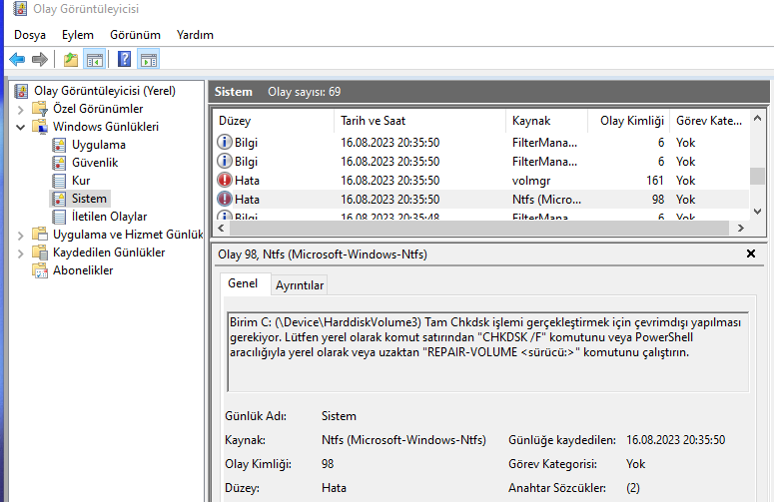Viewport: 774px width, 502px height.
Task: Click the Up one level folder icon
Action: pyautogui.click(x=70, y=60)
